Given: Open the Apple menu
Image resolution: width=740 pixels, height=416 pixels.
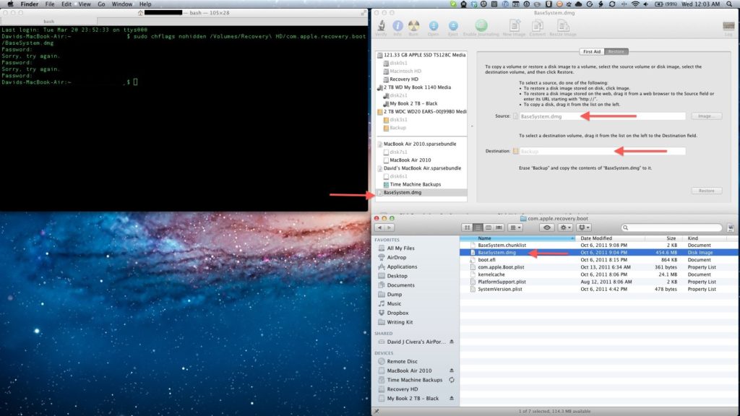Looking at the screenshot, I should click(x=10, y=4).
